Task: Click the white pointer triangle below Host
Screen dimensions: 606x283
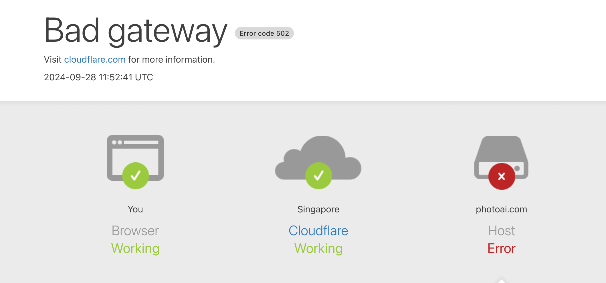Action: tap(501, 281)
